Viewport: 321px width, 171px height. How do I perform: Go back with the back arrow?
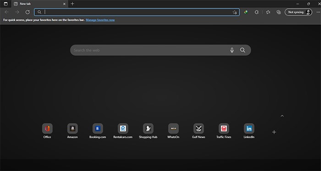tap(6, 12)
